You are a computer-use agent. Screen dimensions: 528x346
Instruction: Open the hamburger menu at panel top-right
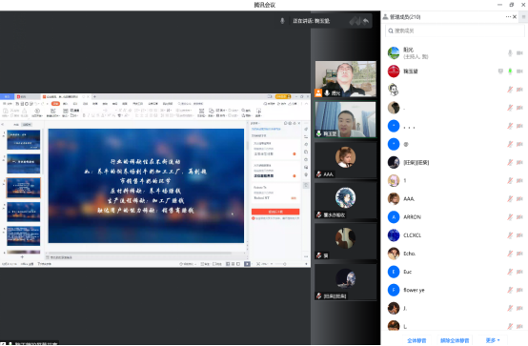click(523, 16)
